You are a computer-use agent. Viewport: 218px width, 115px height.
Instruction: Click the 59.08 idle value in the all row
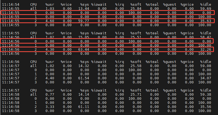click(x=206, y=66)
